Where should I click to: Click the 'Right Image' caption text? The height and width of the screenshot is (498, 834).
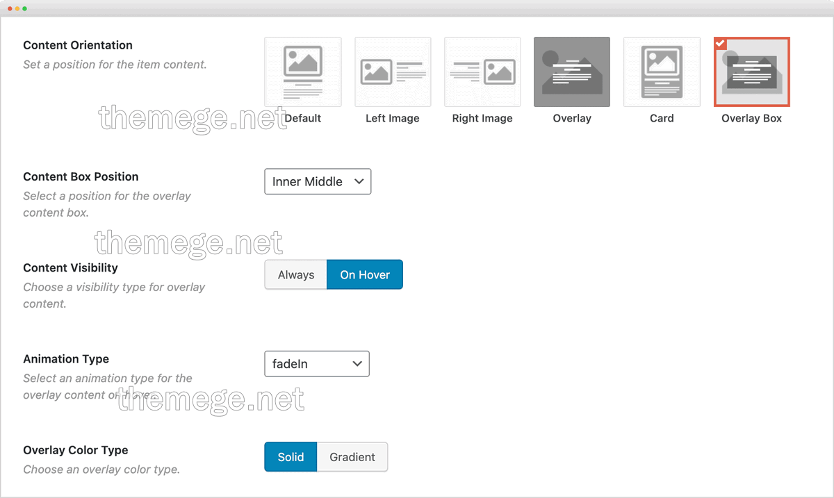pyautogui.click(x=482, y=118)
